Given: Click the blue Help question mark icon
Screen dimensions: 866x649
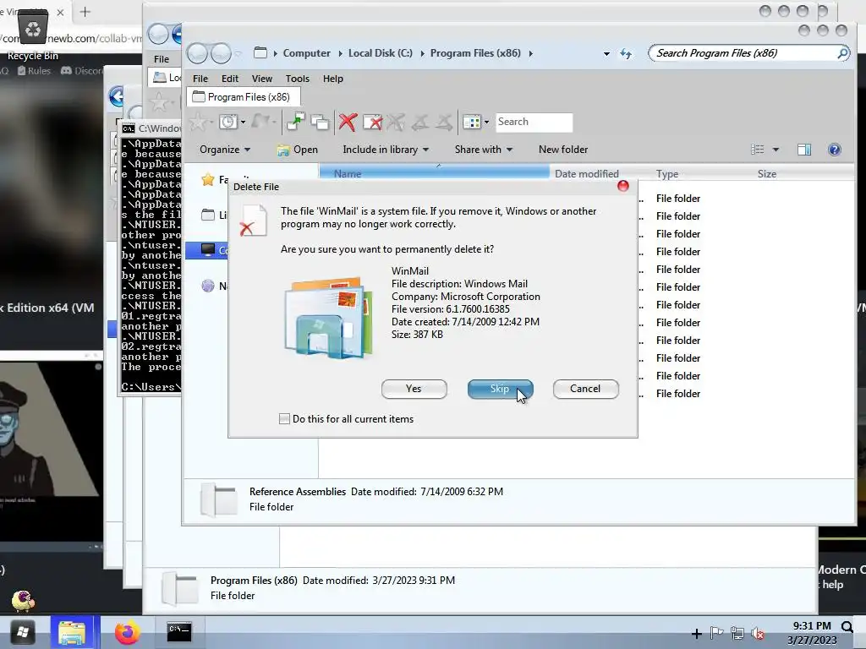Looking at the screenshot, I should (x=835, y=150).
